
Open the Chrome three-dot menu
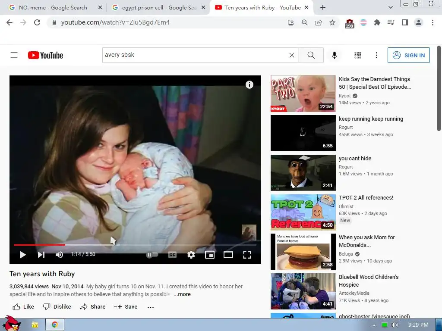tap(433, 22)
